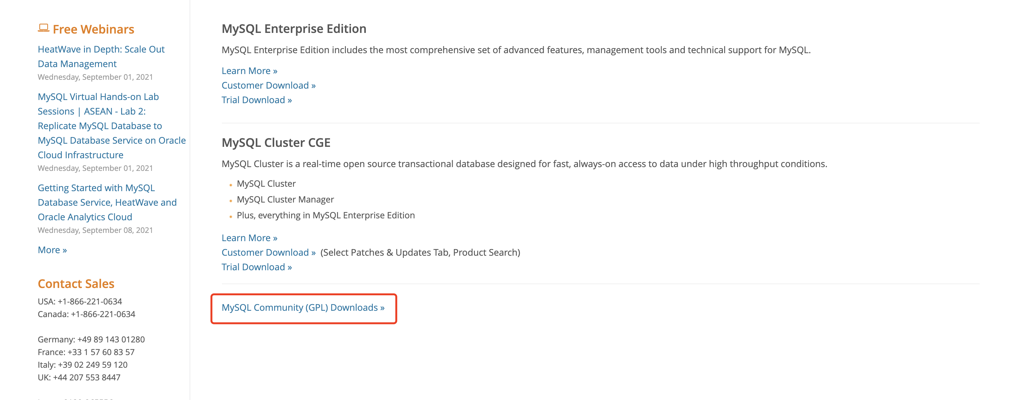Click the Contact Sales heading
The width and height of the screenshot is (1012, 400).
(76, 284)
